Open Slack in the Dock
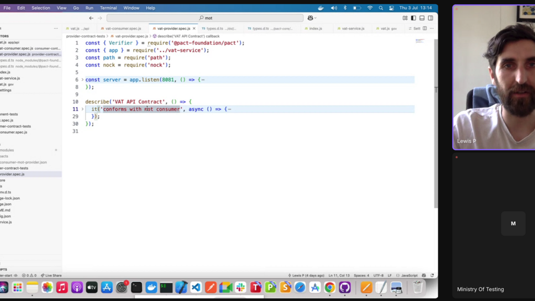This screenshot has width=535, height=301. click(x=240, y=287)
